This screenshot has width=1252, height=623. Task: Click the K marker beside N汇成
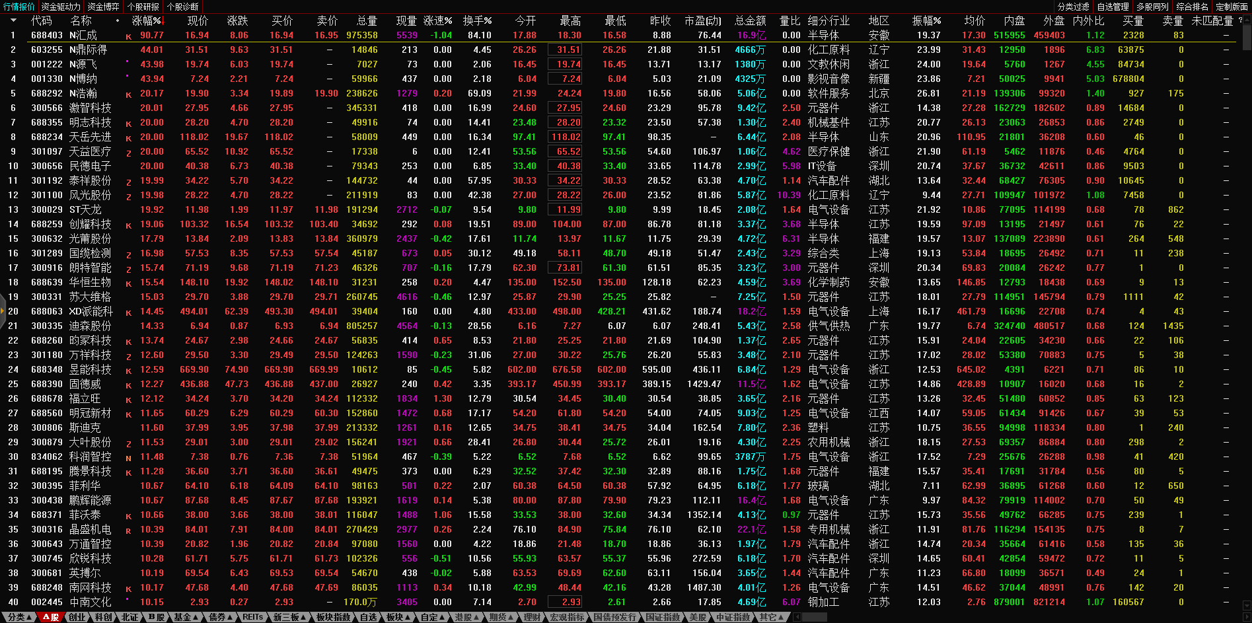click(128, 36)
